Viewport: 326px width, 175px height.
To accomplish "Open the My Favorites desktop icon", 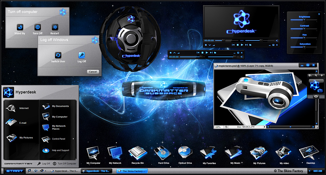I will click(x=209, y=155).
